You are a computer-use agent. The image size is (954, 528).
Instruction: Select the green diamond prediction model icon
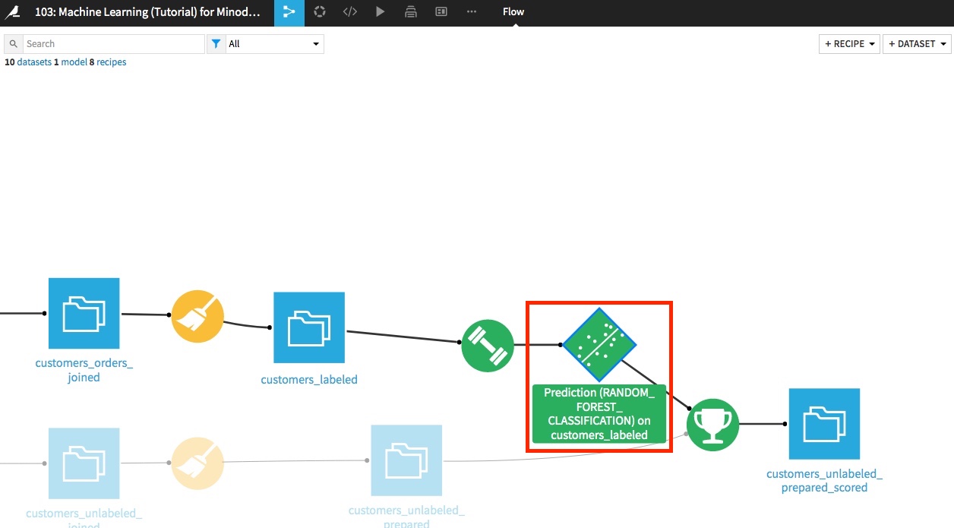599,345
